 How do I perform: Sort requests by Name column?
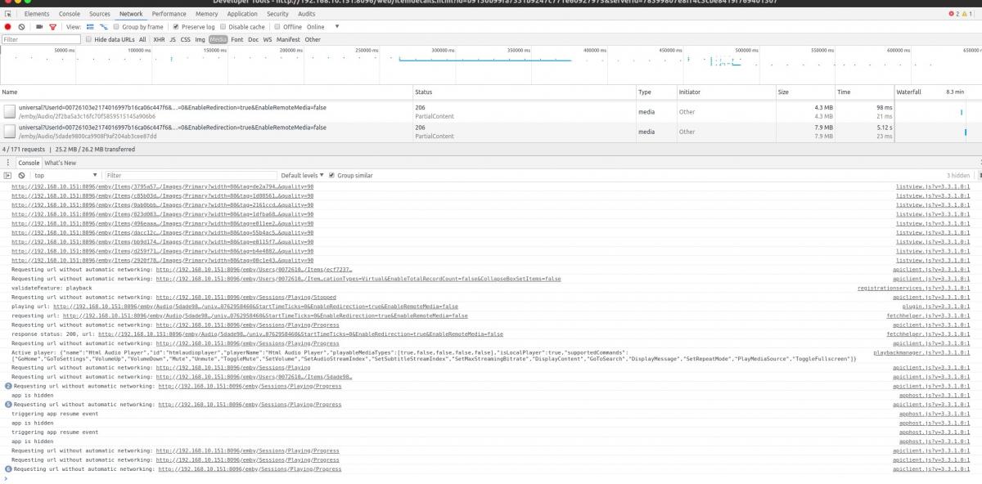pyautogui.click(x=206, y=92)
